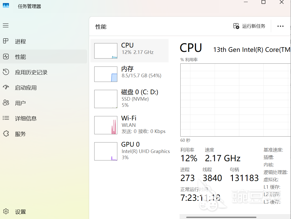291x219 pixels.
Task: Click the 句柄 count 131183
Action: 244,178
